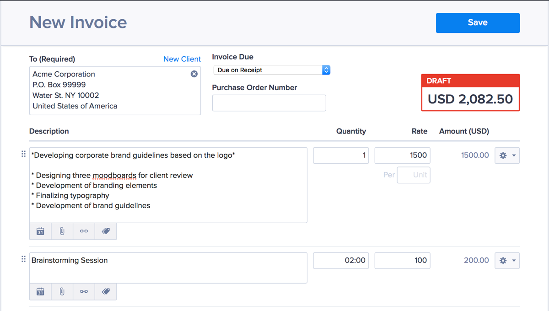The width and height of the screenshot is (549, 311).
Task: Click the New Client link
Action: [x=182, y=59]
